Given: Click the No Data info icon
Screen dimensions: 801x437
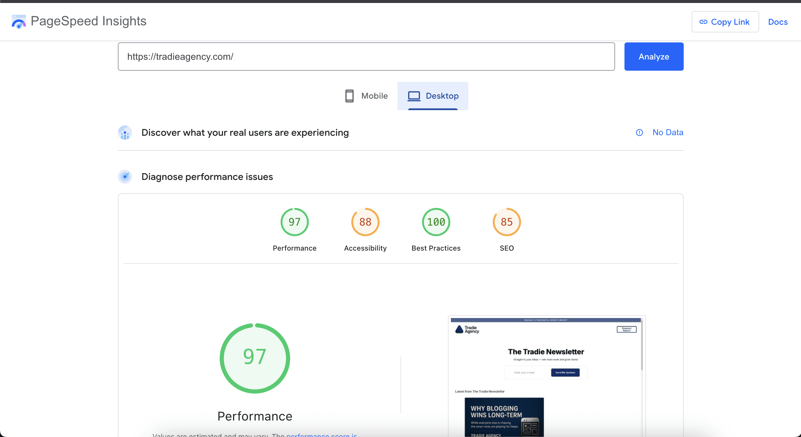Looking at the screenshot, I should [639, 133].
